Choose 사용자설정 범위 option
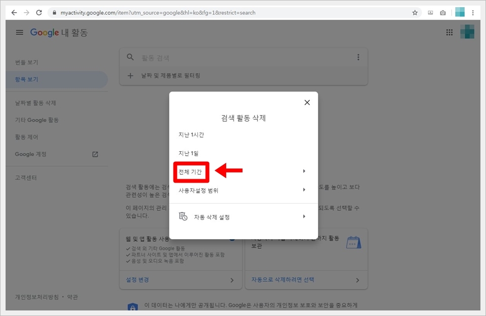 (x=198, y=190)
